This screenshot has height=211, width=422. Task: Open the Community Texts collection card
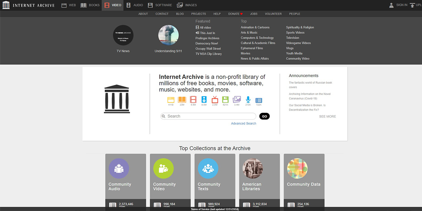[x=215, y=180]
